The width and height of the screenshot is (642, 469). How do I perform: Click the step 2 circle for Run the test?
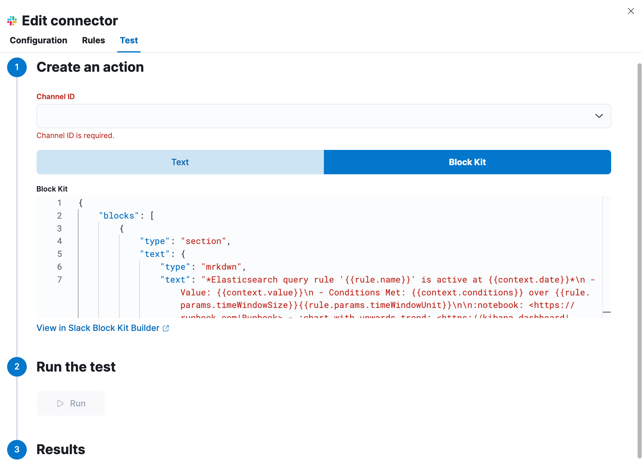[x=17, y=367]
